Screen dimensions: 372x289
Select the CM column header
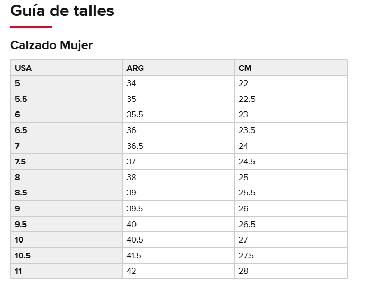coord(291,68)
